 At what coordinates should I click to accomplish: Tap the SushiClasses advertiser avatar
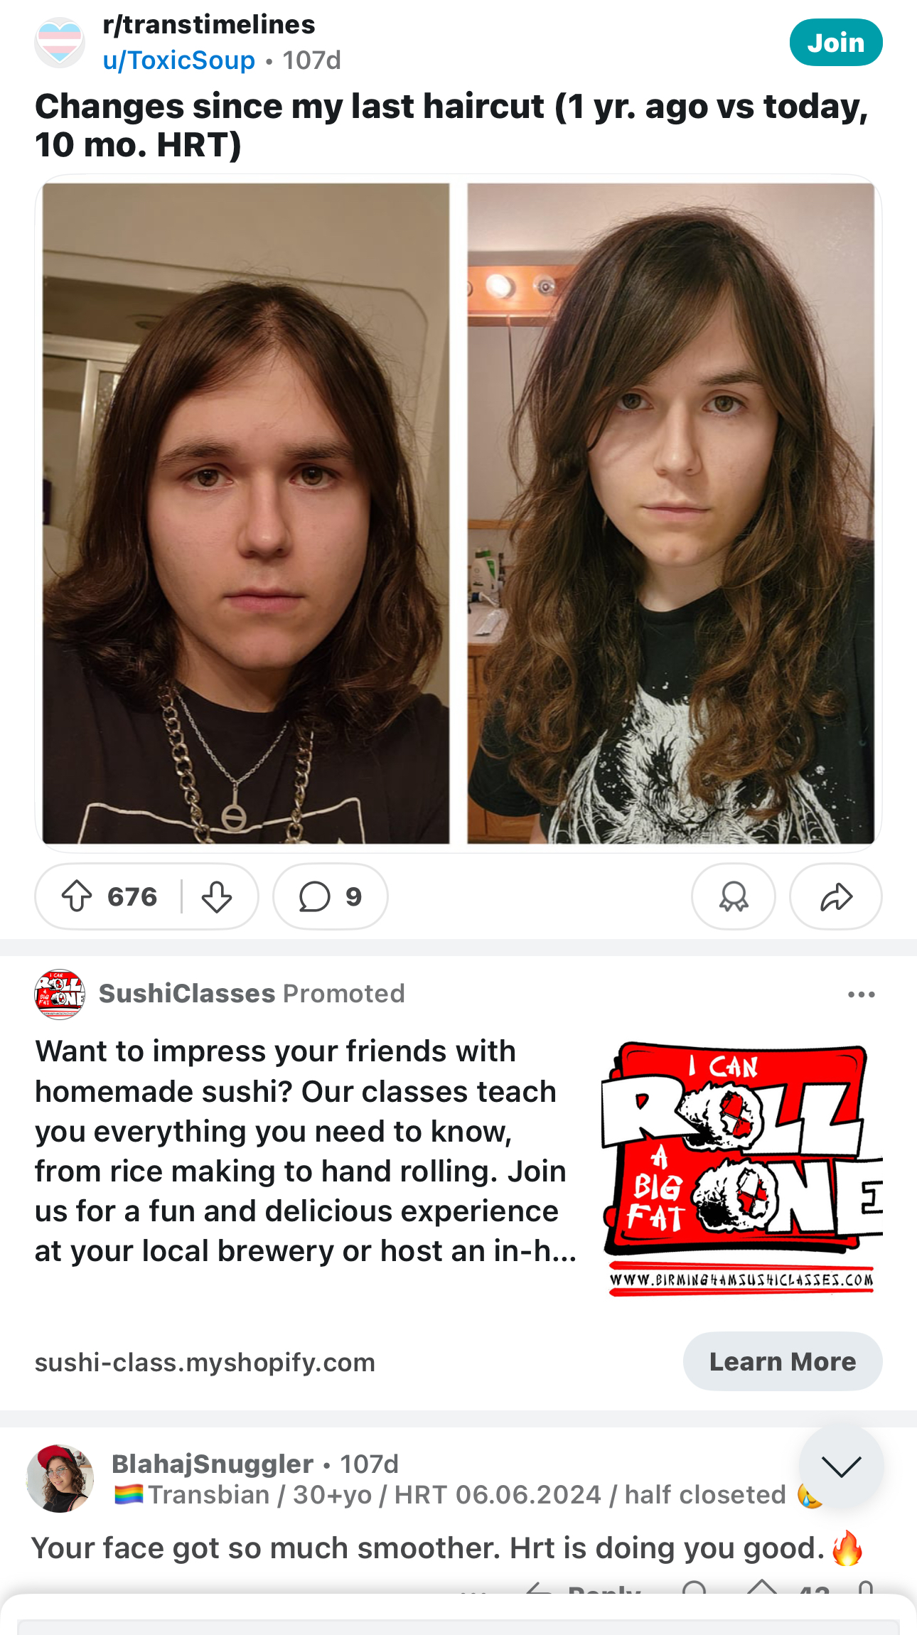pyautogui.click(x=60, y=994)
